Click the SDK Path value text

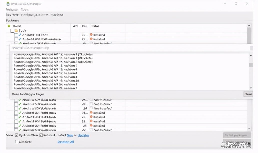[41, 15]
